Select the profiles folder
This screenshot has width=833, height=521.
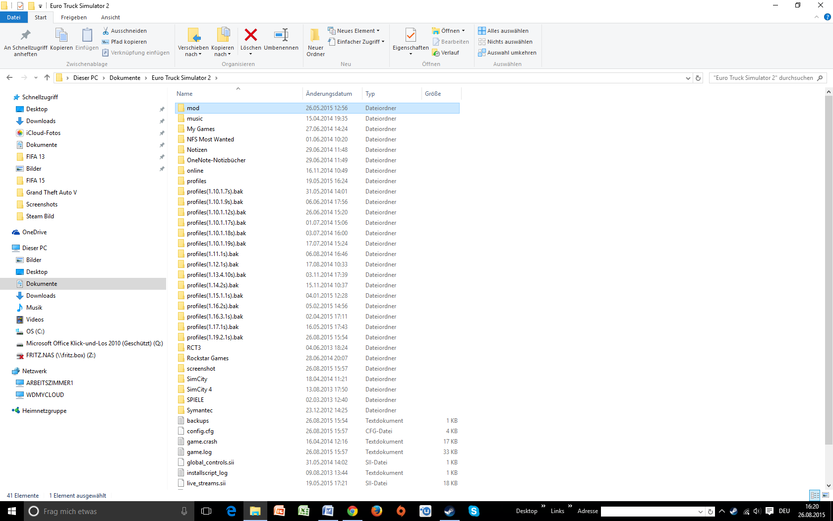coord(317,181)
